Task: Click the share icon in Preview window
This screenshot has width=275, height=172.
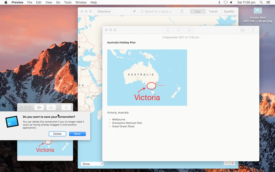Action: (x=66, y=107)
